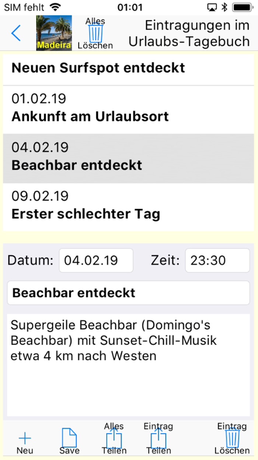The image size is (258, 460).
Task: Select the entry 'Neuen Surfspot entdeckt'
Action: [98, 68]
